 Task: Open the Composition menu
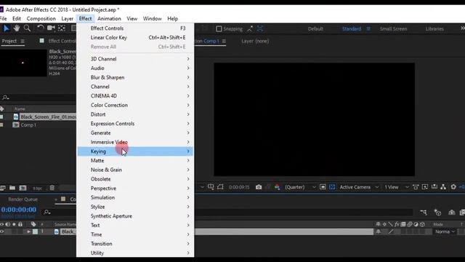click(x=41, y=18)
